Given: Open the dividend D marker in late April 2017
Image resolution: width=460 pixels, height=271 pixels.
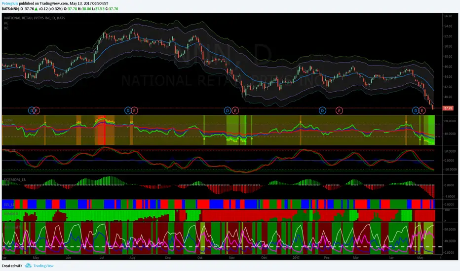Looking at the screenshot, I should pyautogui.click(x=416, y=110).
